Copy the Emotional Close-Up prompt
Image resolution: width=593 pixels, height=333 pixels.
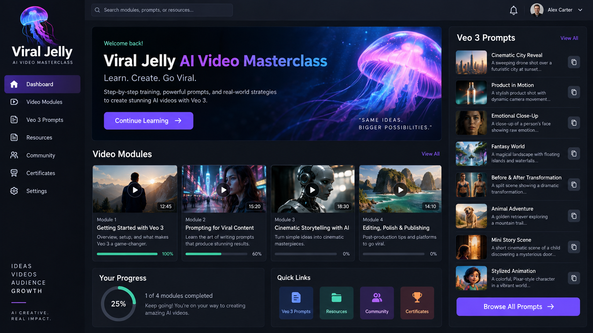pyautogui.click(x=574, y=123)
